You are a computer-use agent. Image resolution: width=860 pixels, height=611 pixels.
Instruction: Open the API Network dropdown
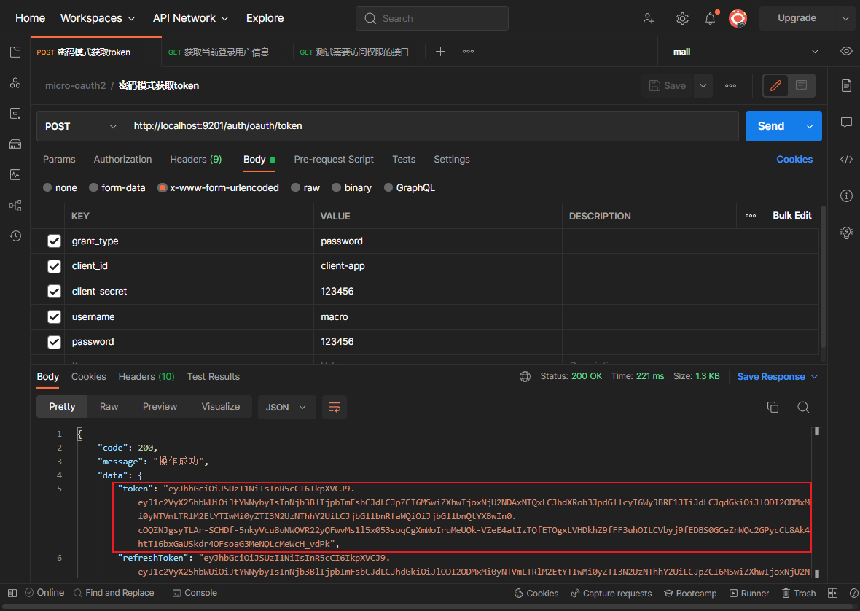pos(190,18)
